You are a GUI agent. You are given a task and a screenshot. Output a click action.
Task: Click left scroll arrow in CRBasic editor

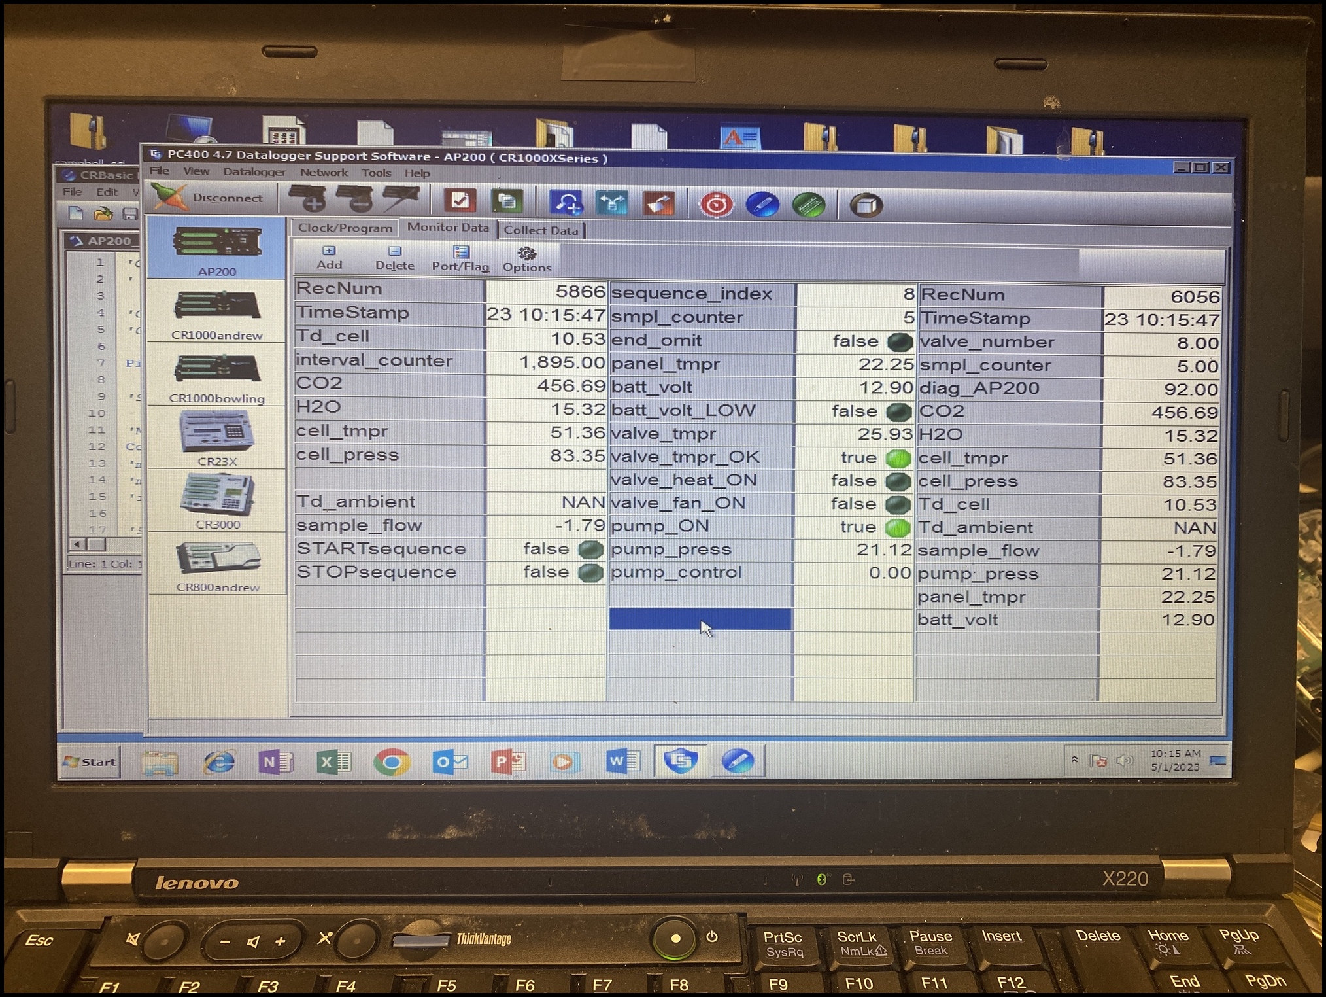(76, 544)
